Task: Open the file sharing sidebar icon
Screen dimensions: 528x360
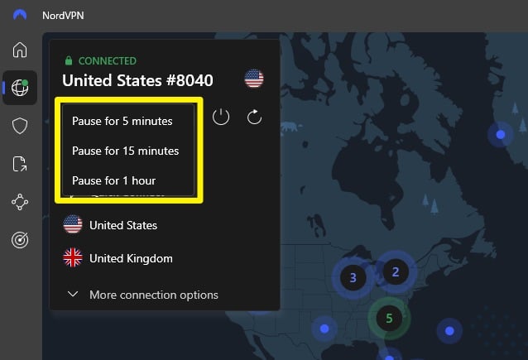Action: (20, 164)
